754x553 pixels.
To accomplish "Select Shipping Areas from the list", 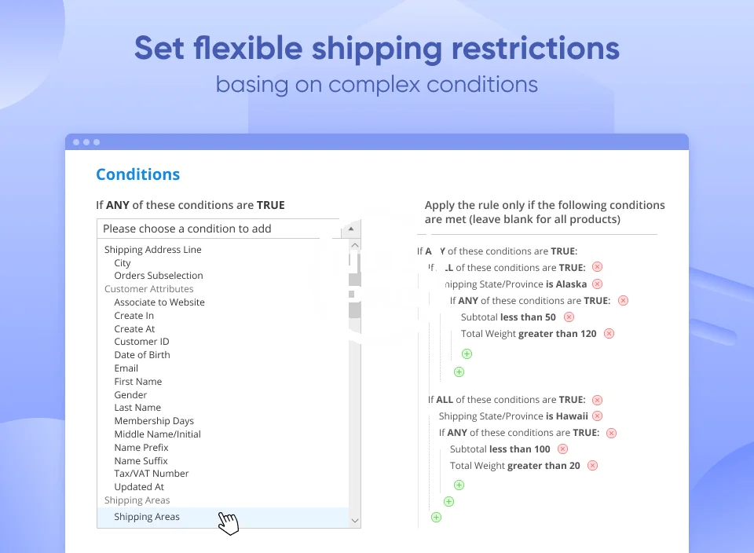I will point(147,517).
